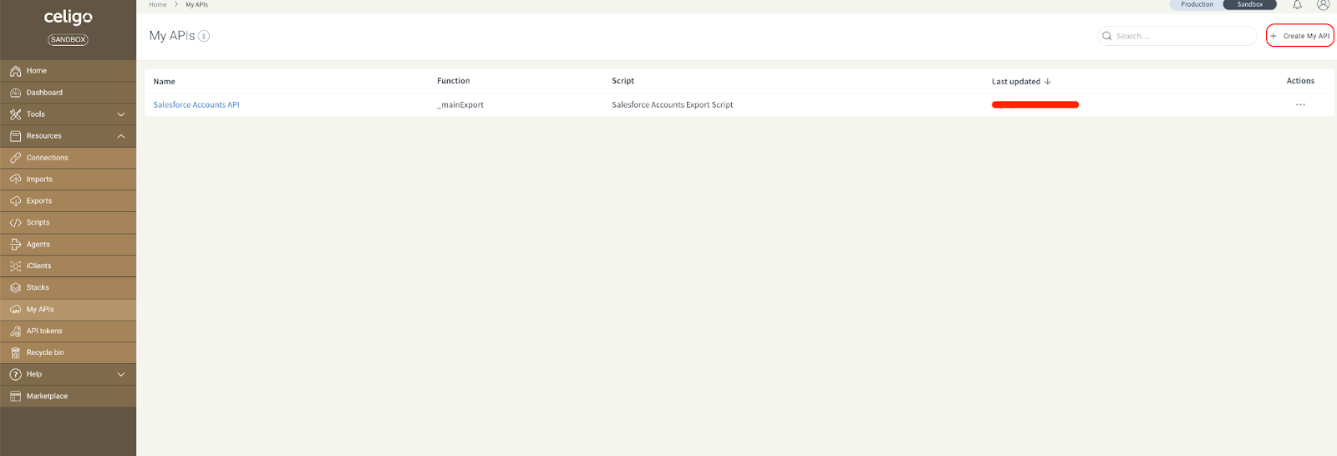This screenshot has width=1337, height=456.
Task: Click the Marketplace storefront icon
Action: tap(15, 397)
